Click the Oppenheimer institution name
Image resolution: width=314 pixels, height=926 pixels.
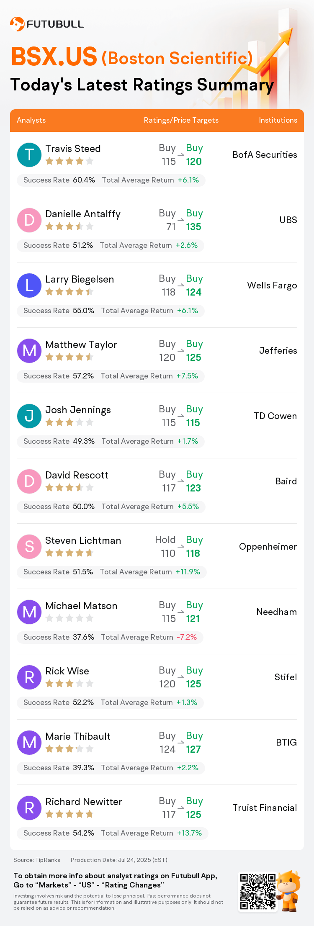(268, 546)
